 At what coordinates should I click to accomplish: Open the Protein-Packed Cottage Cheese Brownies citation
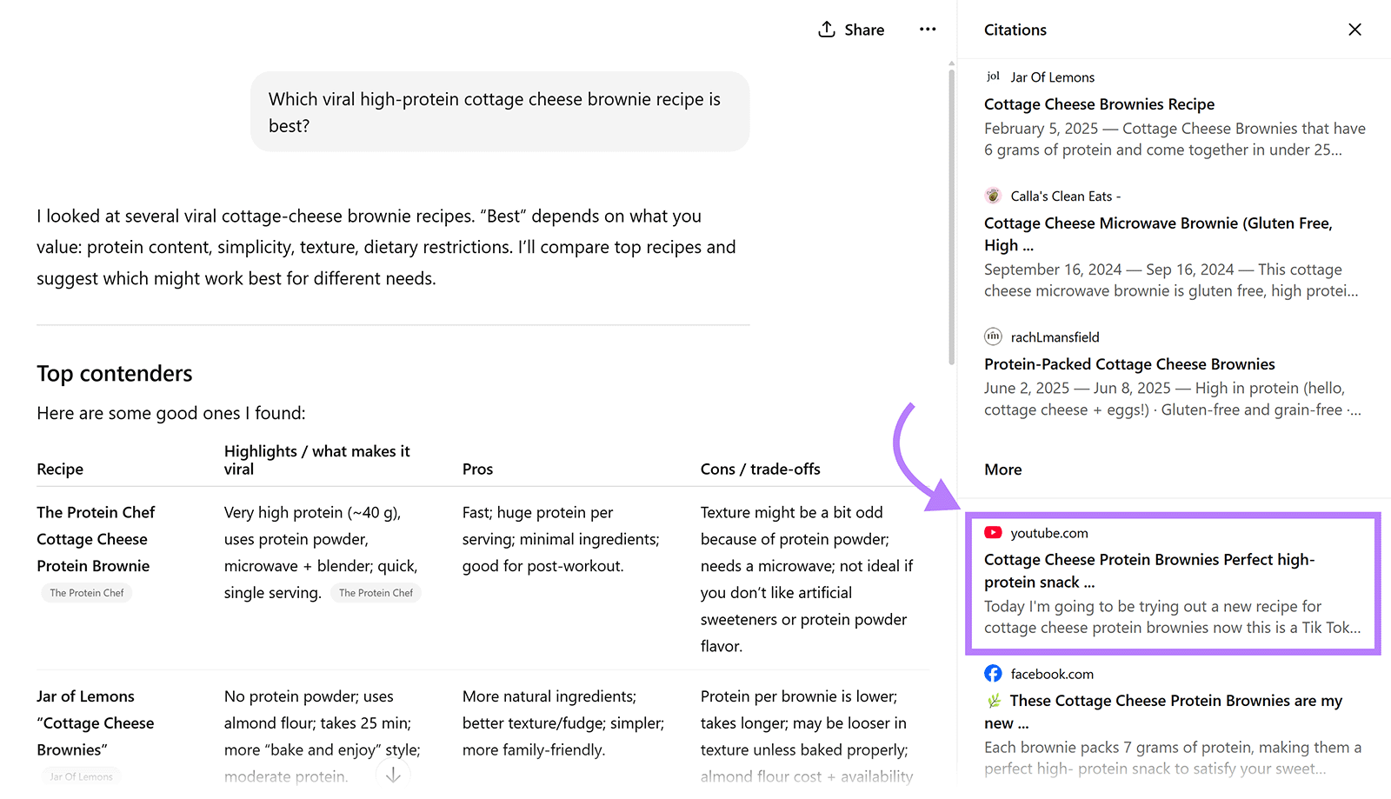pos(1128,363)
